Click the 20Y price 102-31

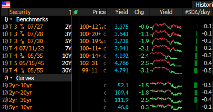tap(89, 63)
